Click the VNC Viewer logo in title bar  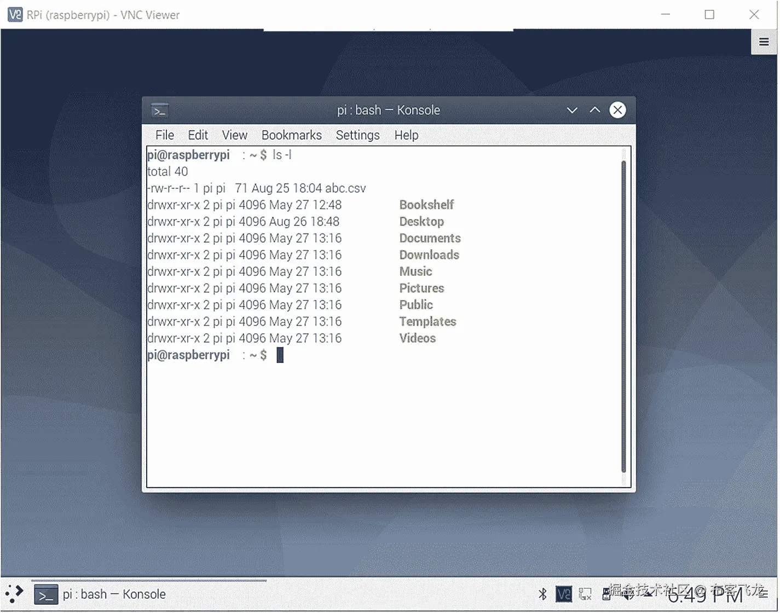pyautogui.click(x=15, y=15)
